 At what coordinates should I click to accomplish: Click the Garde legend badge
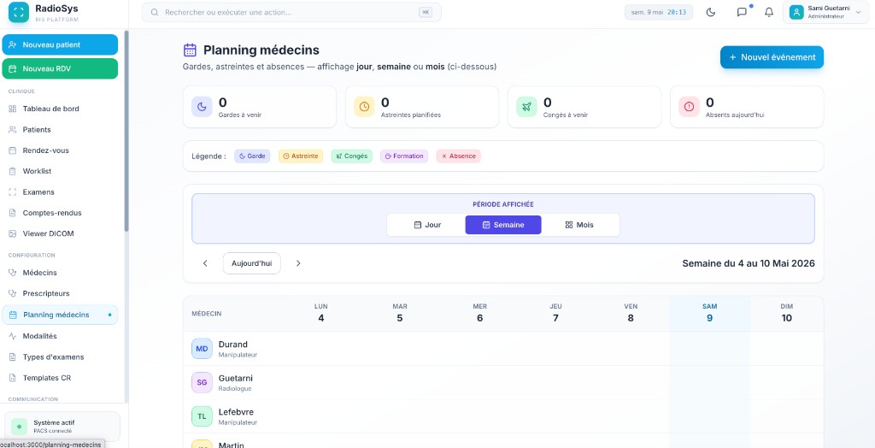(x=252, y=156)
